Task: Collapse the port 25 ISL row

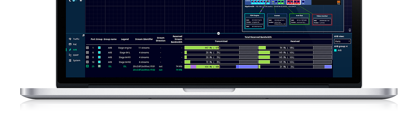Action: pyautogui.click(x=87, y=66)
